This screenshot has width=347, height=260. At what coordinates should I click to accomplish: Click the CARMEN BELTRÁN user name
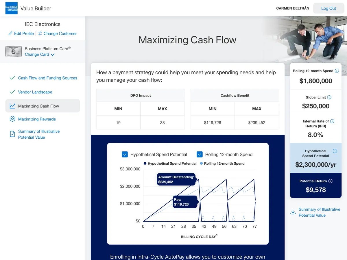pos(293,8)
